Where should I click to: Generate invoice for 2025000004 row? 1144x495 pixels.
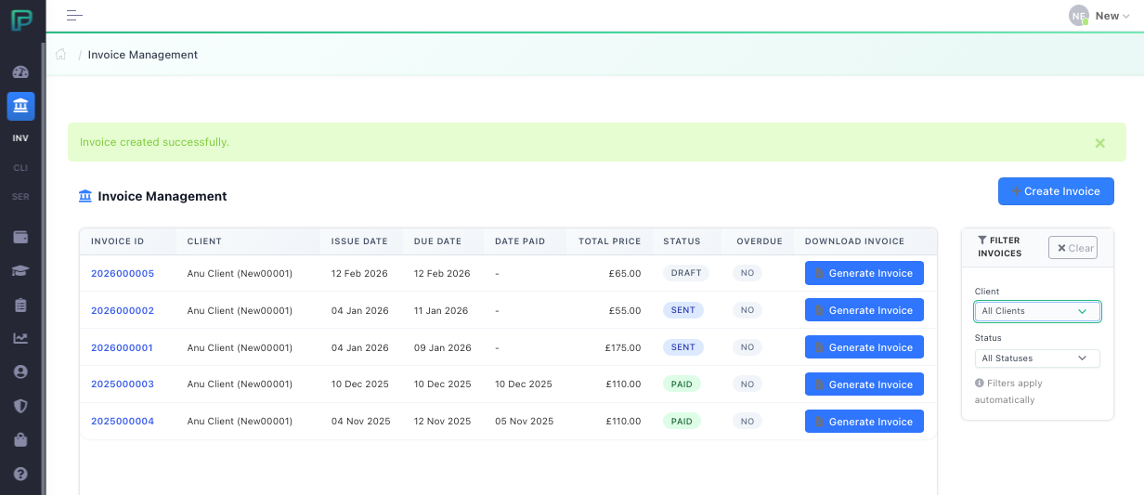pos(864,422)
